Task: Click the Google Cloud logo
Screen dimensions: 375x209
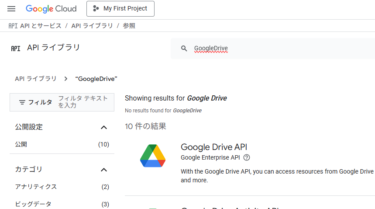Action: (x=51, y=9)
